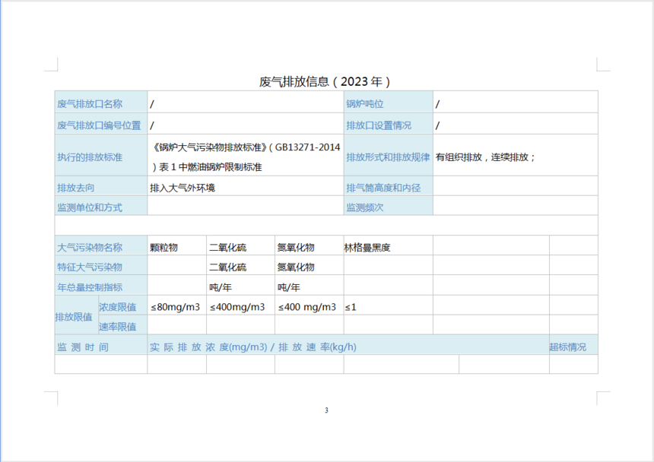Click the ≤80mg/m3 concentration limit cell
The image size is (654, 462).
tap(175, 307)
